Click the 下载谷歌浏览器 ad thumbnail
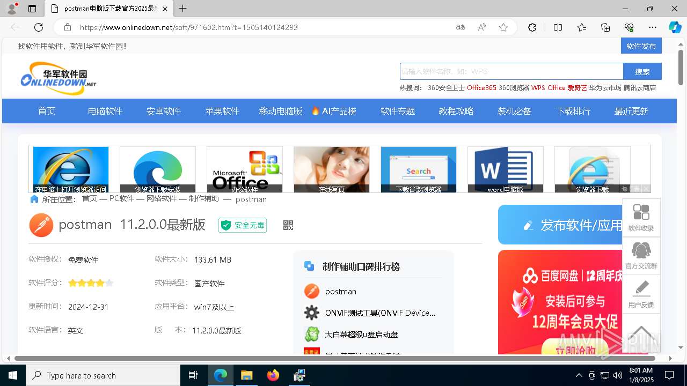This screenshot has width=687, height=386. (419, 169)
